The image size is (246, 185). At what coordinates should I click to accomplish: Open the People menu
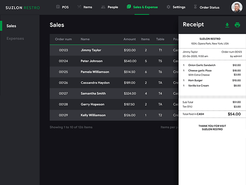tap(113, 7)
